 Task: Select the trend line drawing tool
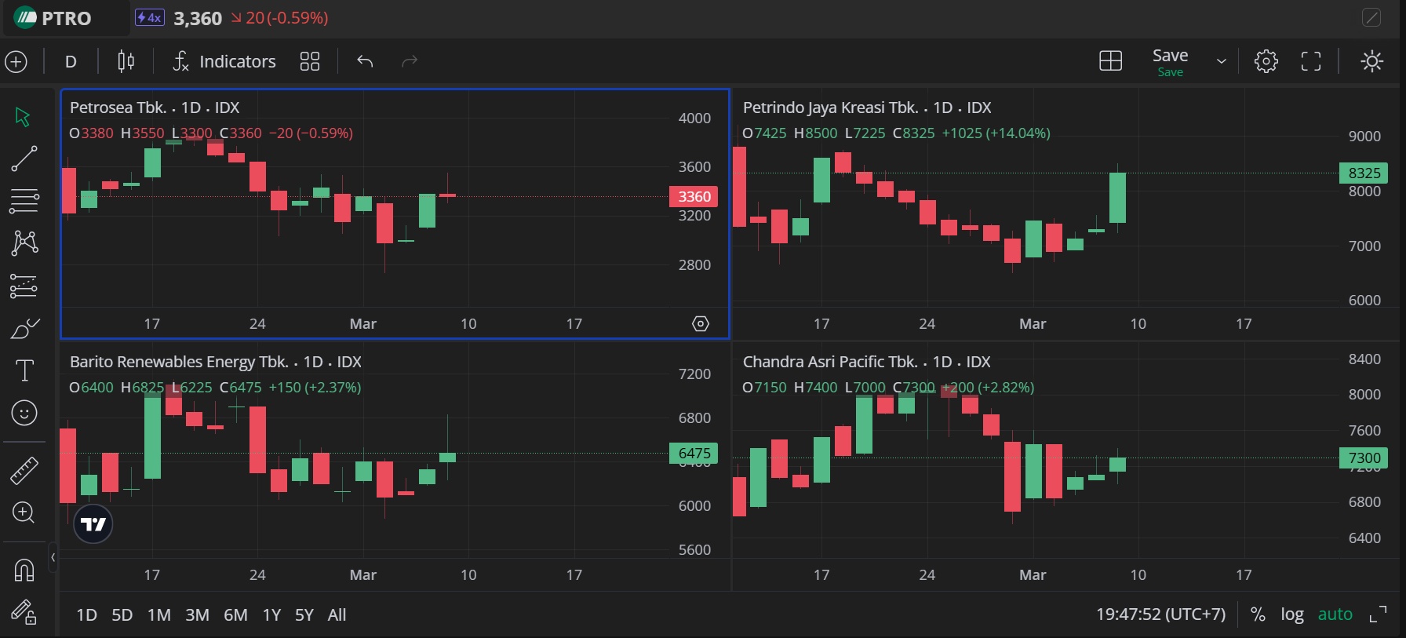coord(24,159)
